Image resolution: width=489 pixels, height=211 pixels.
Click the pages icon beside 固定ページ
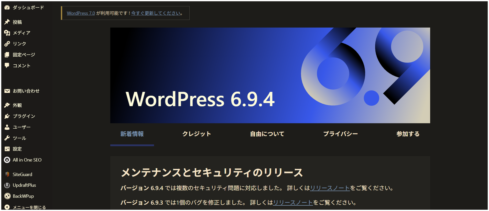7,55
